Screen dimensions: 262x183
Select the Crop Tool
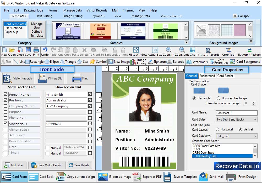coord(228,52)
